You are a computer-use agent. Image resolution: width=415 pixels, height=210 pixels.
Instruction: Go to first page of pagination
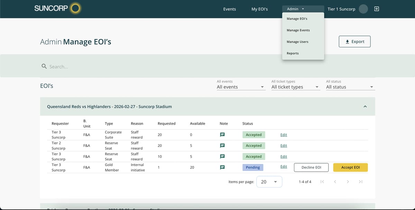click(x=322, y=182)
